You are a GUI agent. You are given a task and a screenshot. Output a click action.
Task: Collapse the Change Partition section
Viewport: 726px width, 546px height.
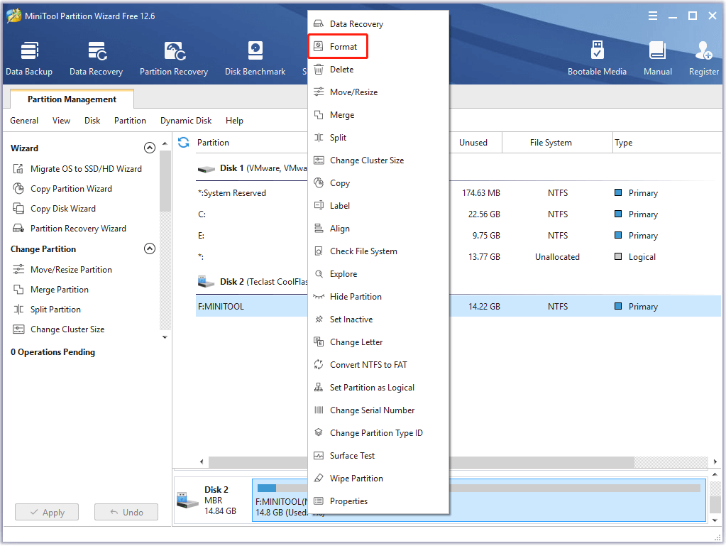(x=150, y=249)
